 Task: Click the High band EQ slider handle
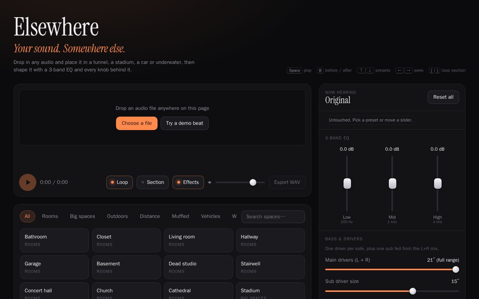point(438,184)
